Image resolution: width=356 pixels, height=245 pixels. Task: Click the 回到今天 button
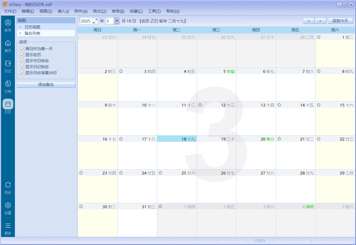click(x=340, y=21)
